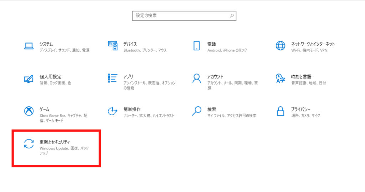Open the 個人用設定 title

click(51, 77)
